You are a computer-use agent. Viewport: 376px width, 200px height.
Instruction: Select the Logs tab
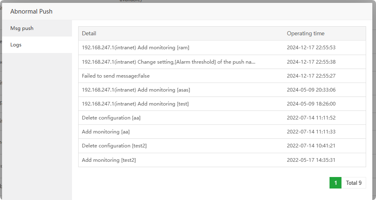16,45
